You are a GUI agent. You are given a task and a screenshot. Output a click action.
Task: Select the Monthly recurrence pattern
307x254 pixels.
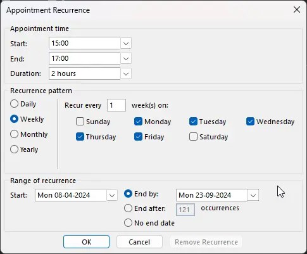[14, 134]
